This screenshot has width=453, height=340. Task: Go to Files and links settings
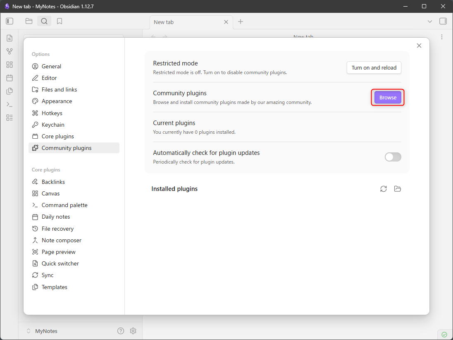74,89
